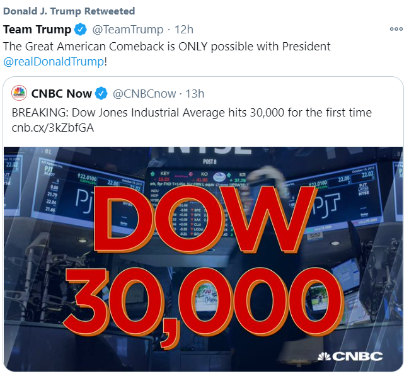
Task: Open the more options ellipsis menu
Action: click(x=396, y=29)
